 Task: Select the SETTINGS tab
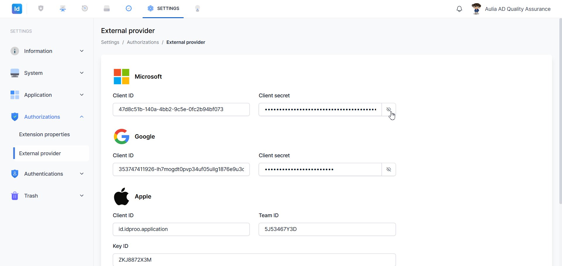(163, 9)
